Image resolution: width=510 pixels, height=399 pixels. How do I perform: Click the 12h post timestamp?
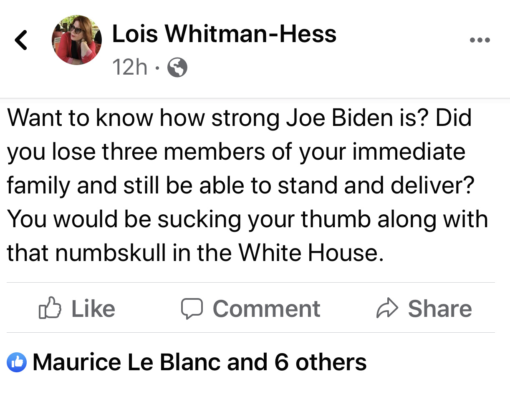(129, 67)
